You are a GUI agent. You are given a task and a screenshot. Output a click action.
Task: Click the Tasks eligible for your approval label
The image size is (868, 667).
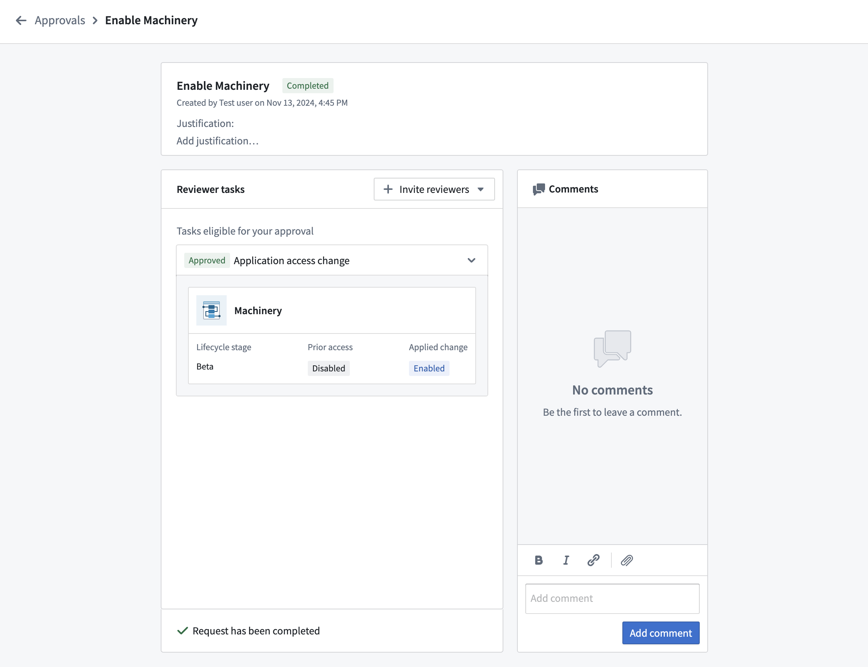coord(245,231)
